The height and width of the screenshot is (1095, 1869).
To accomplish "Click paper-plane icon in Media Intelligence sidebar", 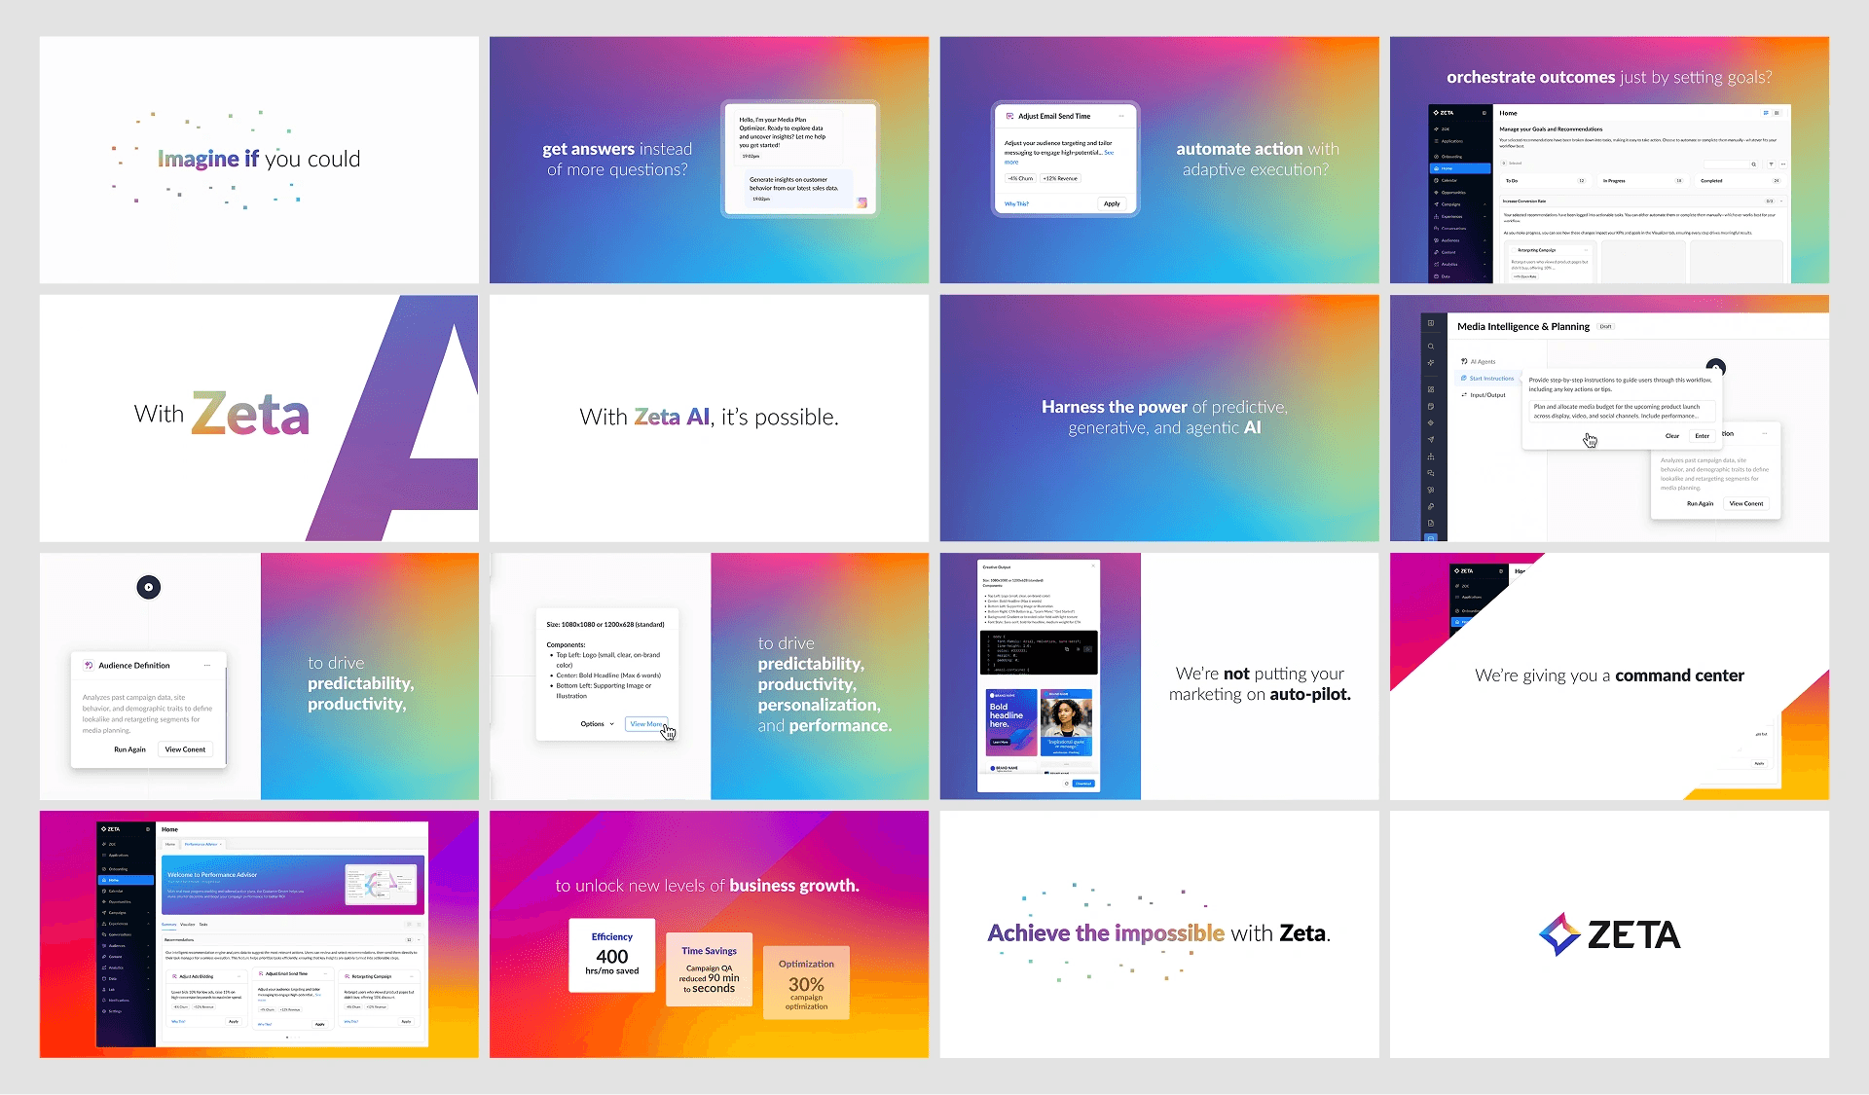I will (1430, 440).
